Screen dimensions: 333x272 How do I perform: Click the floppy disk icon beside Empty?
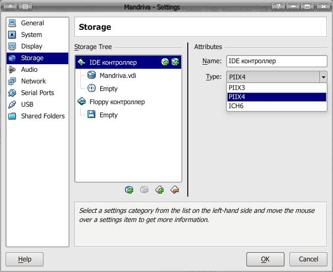point(92,115)
